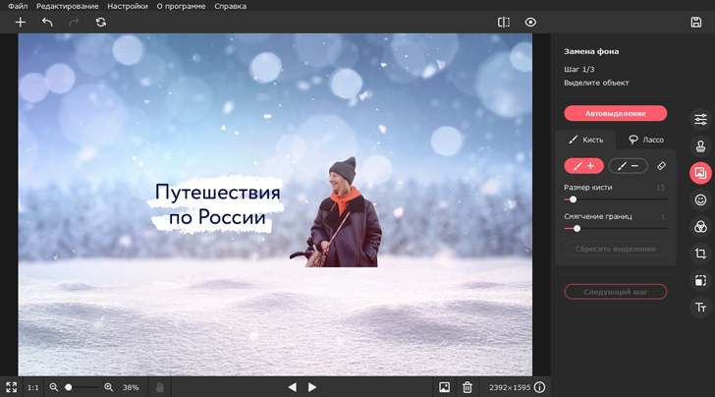The height and width of the screenshot is (397, 715).
Task: Enable the add-to-selection brush mode
Action: point(583,166)
